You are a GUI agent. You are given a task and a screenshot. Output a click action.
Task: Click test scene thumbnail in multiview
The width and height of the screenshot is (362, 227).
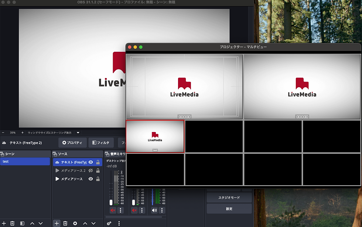point(155,136)
